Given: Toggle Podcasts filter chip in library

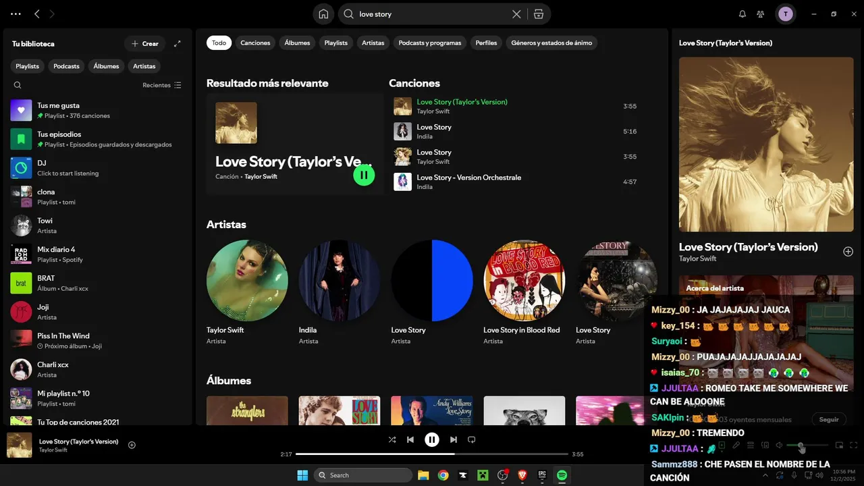Looking at the screenshot, I should (66, 66).
